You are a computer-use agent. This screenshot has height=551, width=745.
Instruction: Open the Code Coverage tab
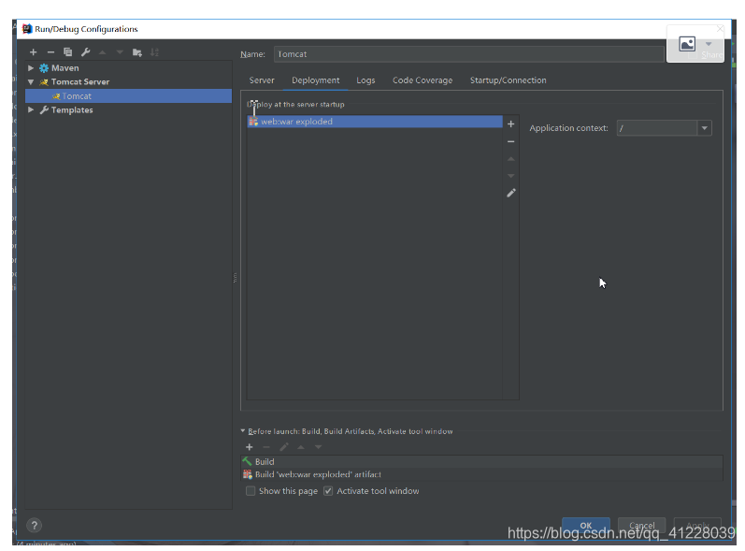click(423, 80)
